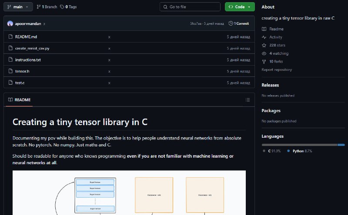The height and width of the screenshot is (215, 348).
Task: Click the search magnifier icon
Action: (x=165, y=7)
